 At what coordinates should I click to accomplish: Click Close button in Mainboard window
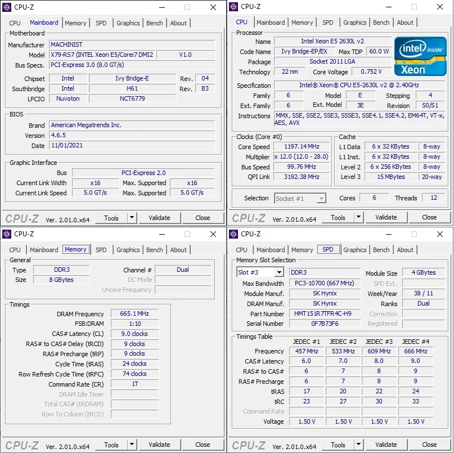pyautogui.click(x=203, y=218)
